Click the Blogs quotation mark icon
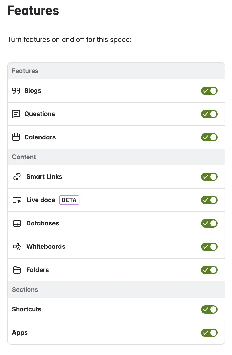This screenshot has width=232, height=355. coord(16,91)
